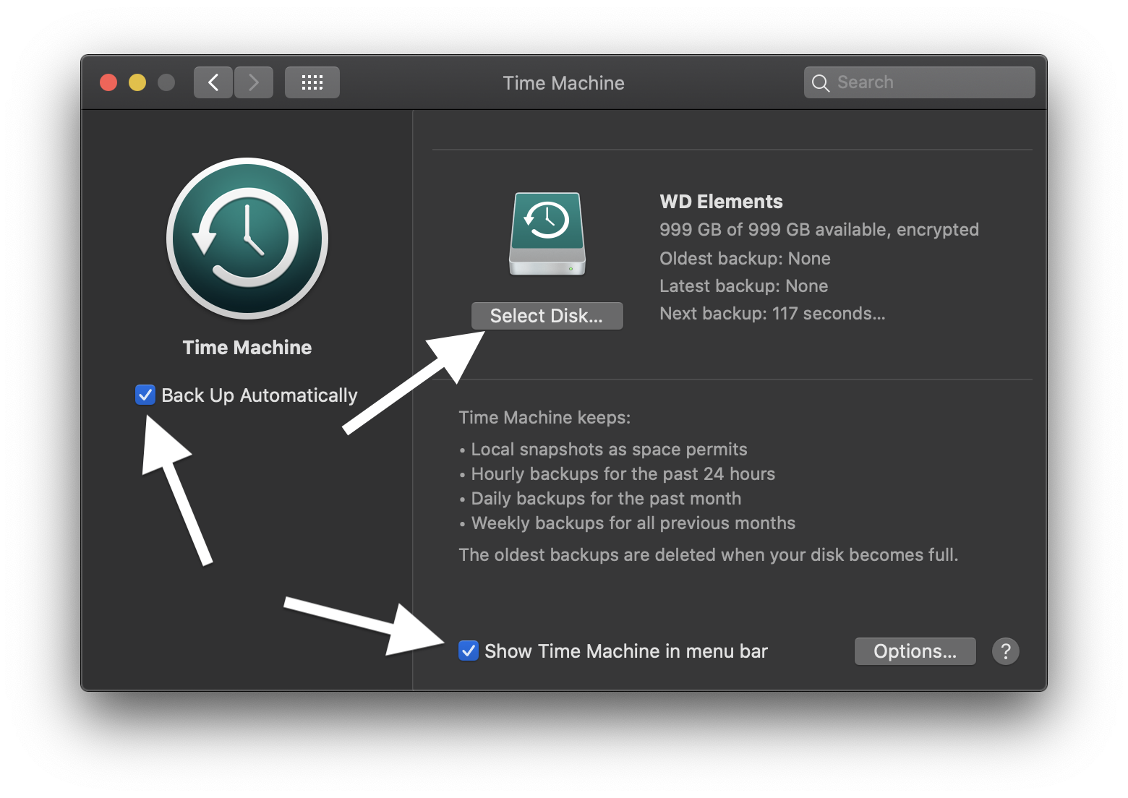Uncheck Back Up Automatically
Viewport: 1128px width, 798px height.
[x=145, y=395]
